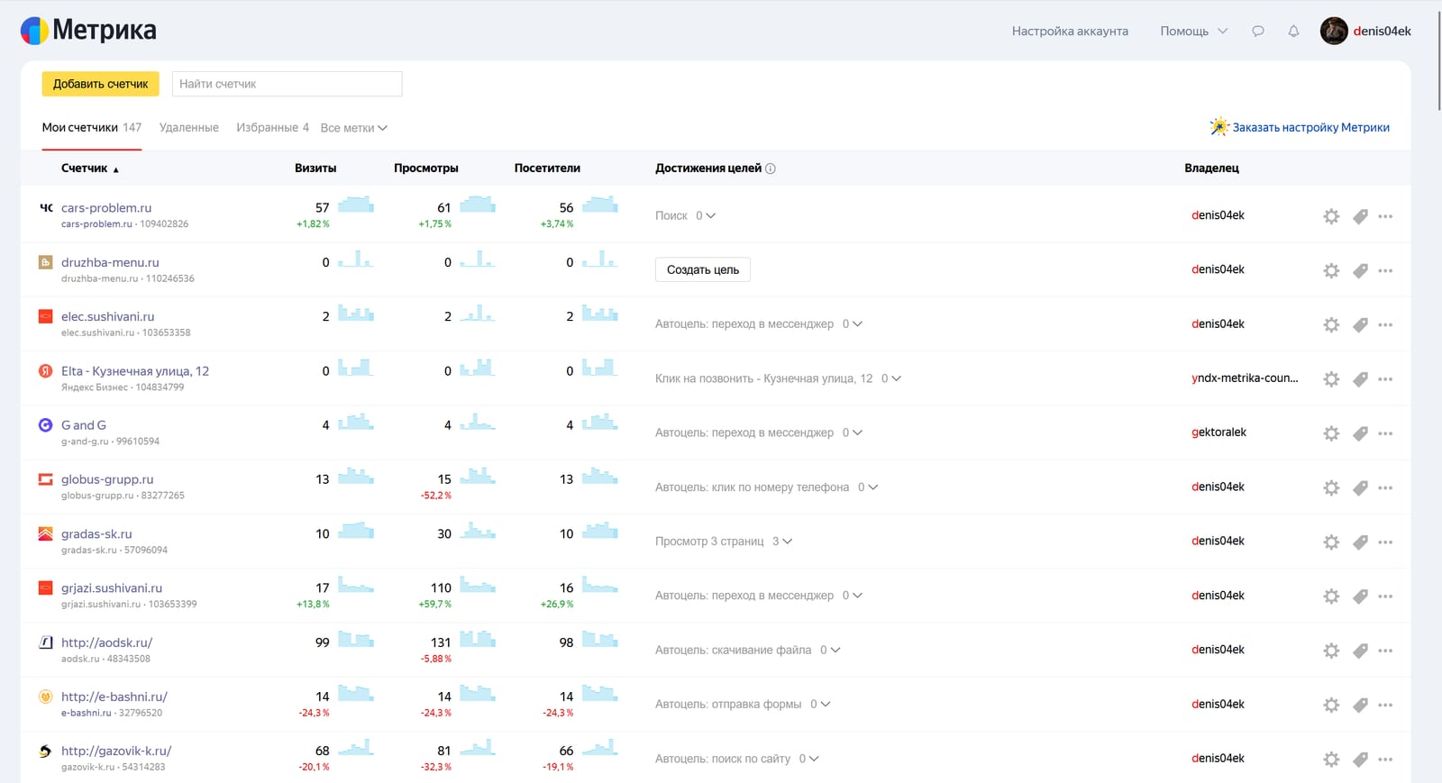Sort by Счетчик column header
Image resolution: width=1442 pixels, height=783 pixels.
click(89, 168)
